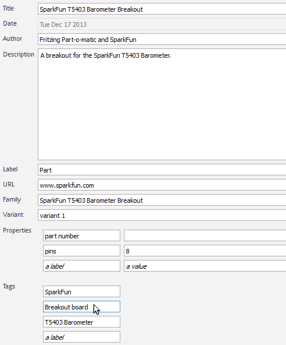Click the 'Family' field label text

point(12,199)
